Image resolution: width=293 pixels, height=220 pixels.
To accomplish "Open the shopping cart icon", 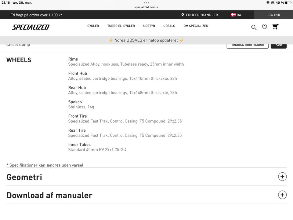I will [275, 27].
